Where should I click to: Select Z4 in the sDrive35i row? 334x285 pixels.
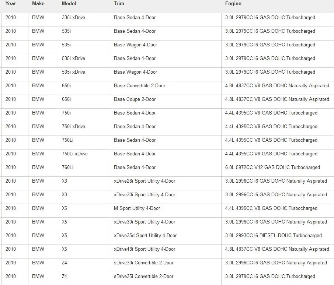tap(64, 276)
